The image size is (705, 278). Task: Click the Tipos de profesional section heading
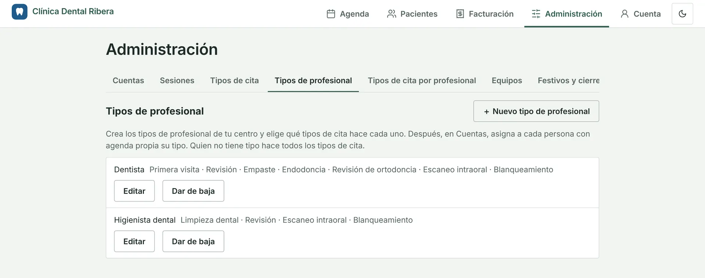(x=155, y=111)
